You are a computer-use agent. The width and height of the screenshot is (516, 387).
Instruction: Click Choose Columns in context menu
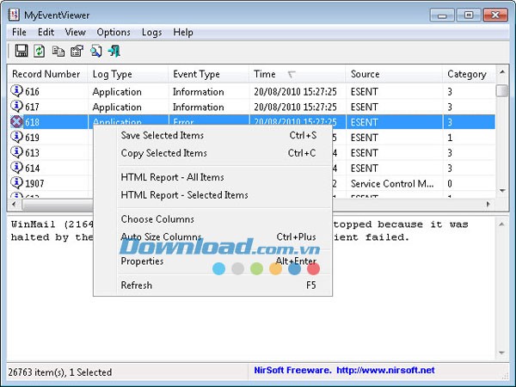pyautogui.click(x=212, y=219)
